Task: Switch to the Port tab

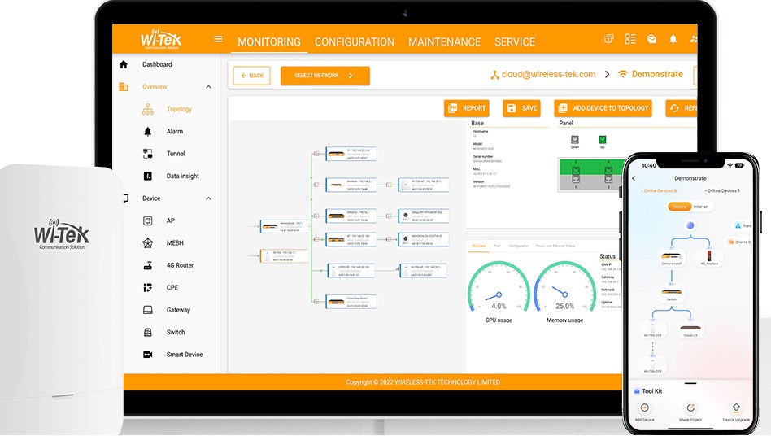Action: [x=497, y=246]
